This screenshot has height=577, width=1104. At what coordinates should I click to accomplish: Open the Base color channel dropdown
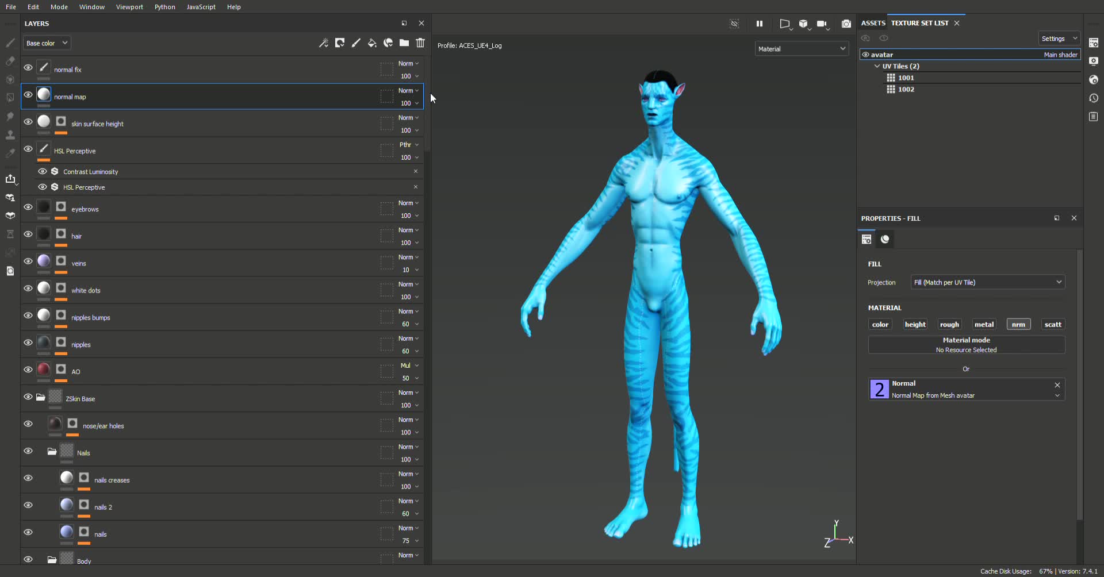point(47,43)
